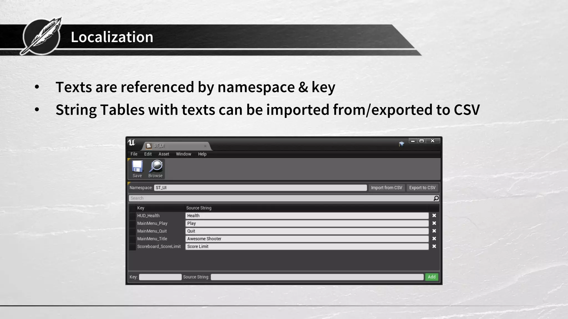Viewport: 568px width, 319px height.
Task: Select the MainMenu_Title key
Action: pos(152,239)
